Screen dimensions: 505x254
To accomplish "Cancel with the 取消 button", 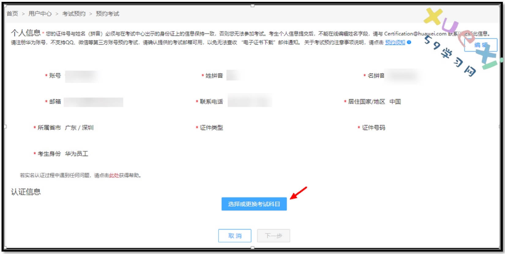I will [x=235, y=236].
